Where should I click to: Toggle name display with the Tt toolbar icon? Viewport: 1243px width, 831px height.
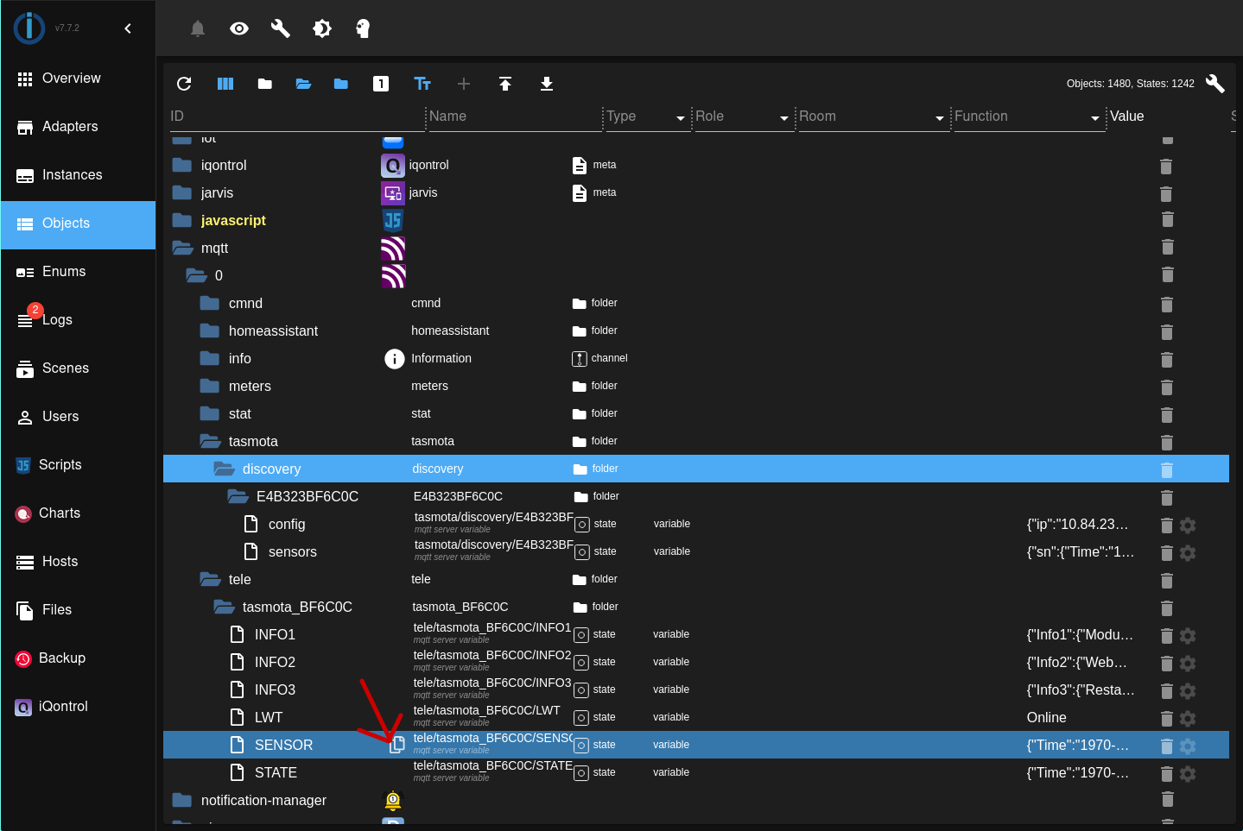point(422,84)
